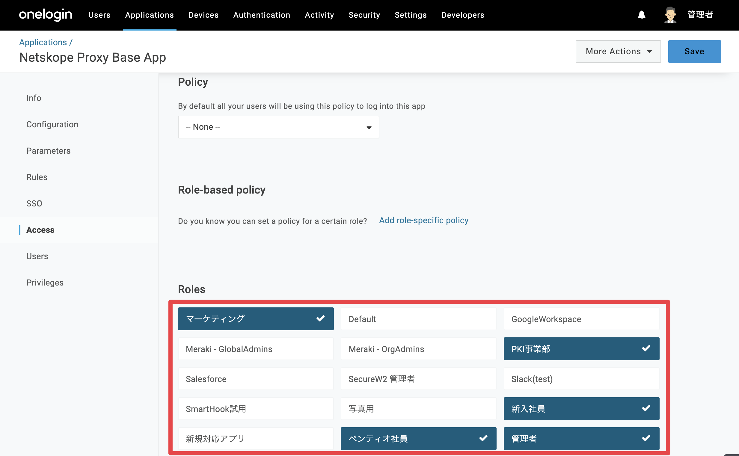Enable the Slack(test) role

coord(582,379)
